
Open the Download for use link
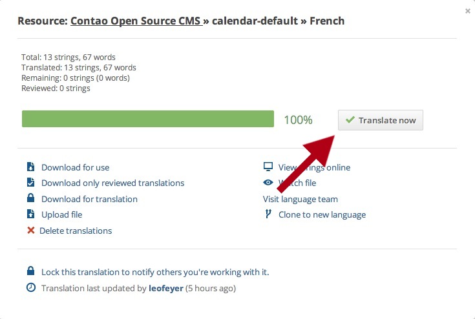click(76, 167)
